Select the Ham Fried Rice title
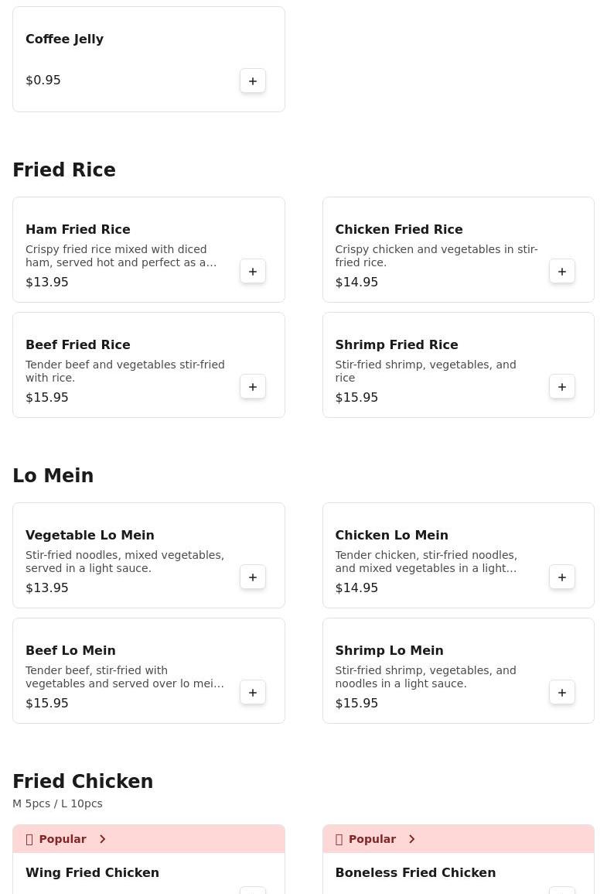Image resolution: width=607 pixels, height=894 pixels. [x=78, y=230]
